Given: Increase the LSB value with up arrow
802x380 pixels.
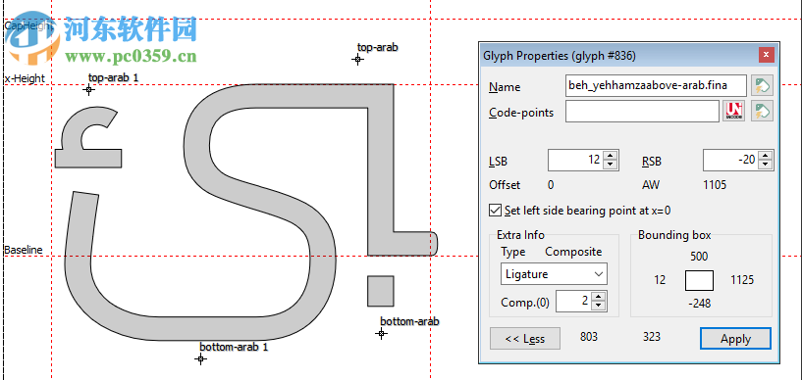Looking at the screenshot, I should 610,156.
